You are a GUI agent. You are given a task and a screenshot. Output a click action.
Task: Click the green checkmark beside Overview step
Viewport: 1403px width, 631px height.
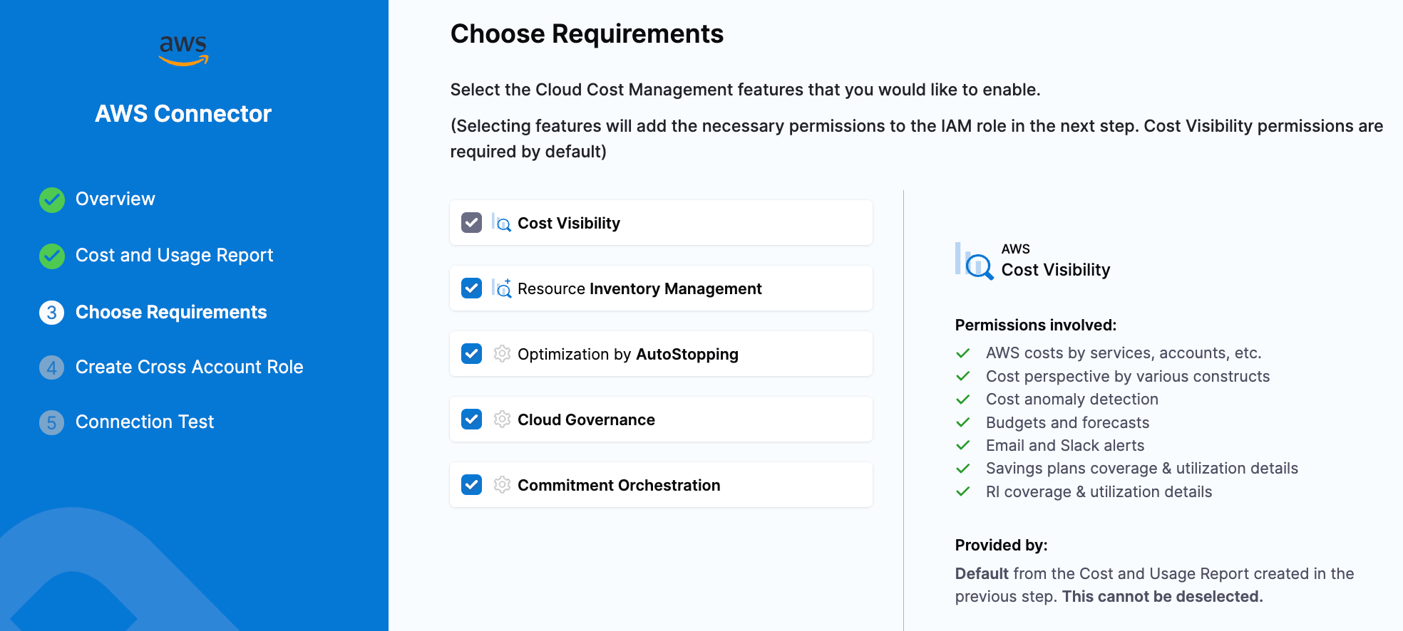point(52,200)
